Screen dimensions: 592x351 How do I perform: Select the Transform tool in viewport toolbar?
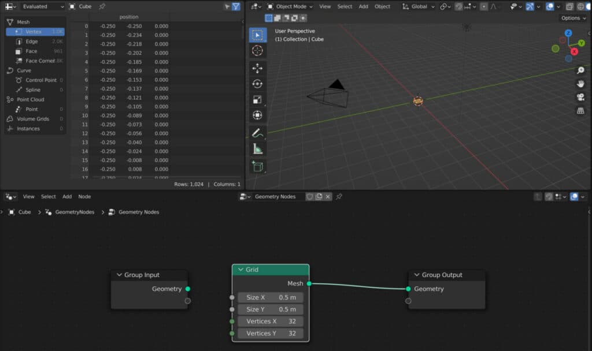pos(257,115)
